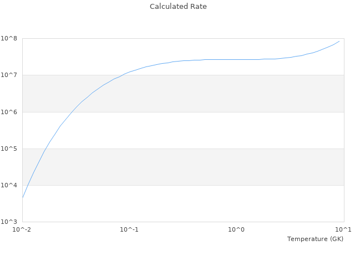Click the 10^-2 x-axis tick label
The width and height of the screenshot is (355, 266).
tap(22, 229)
